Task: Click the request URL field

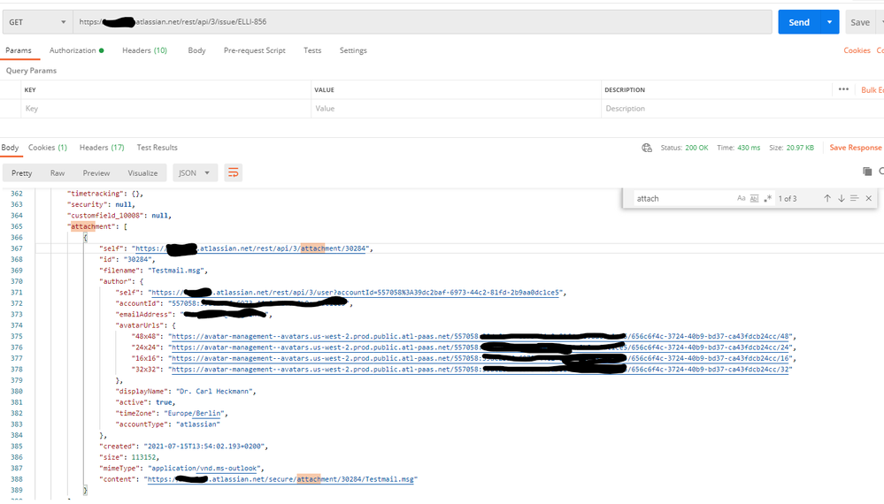Action: tap(422, 22)
